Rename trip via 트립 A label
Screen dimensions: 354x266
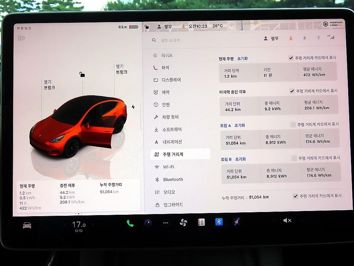225,125
